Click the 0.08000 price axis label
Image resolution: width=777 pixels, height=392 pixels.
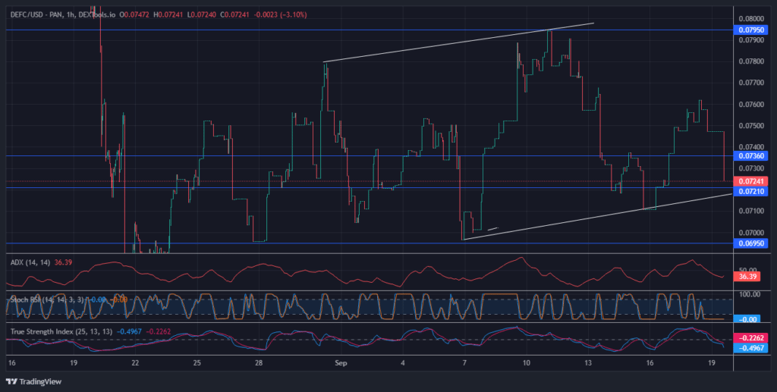(x=751, y=19)
